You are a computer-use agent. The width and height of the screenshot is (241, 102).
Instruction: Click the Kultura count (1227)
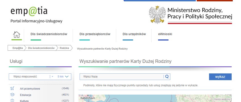pyautogui.click(x=65, y=101)
